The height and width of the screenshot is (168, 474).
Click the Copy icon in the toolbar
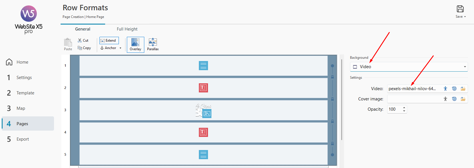click(x=80, y=48)
